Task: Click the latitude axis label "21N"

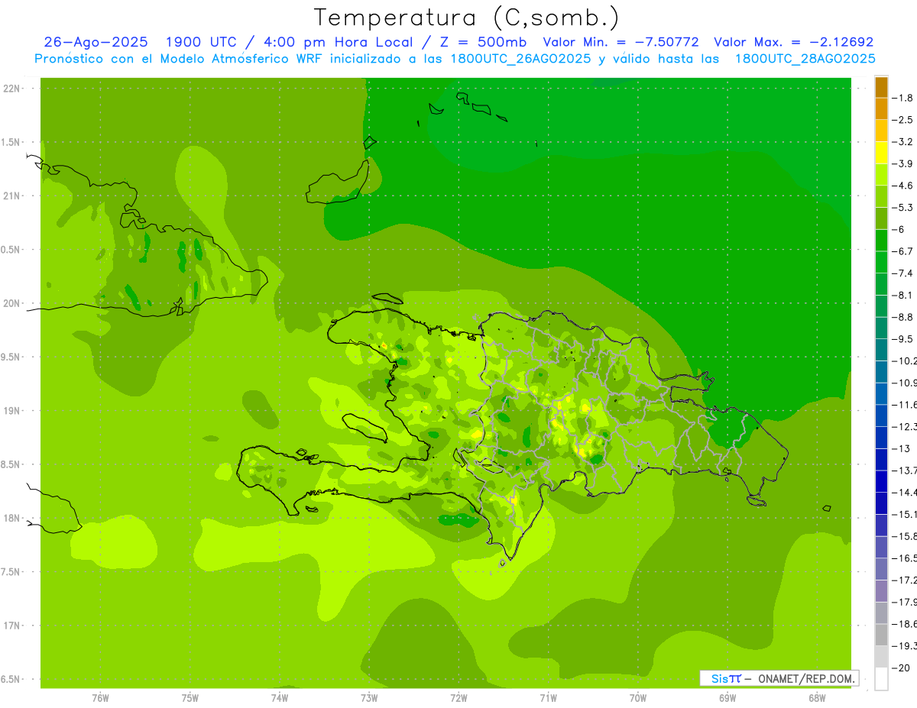Action: tap(12, 196)
